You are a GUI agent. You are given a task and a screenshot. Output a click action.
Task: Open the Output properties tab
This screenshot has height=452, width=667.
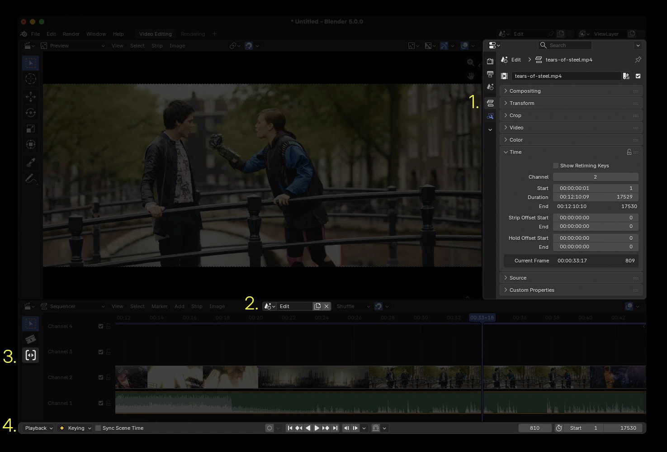click(490, 74)
